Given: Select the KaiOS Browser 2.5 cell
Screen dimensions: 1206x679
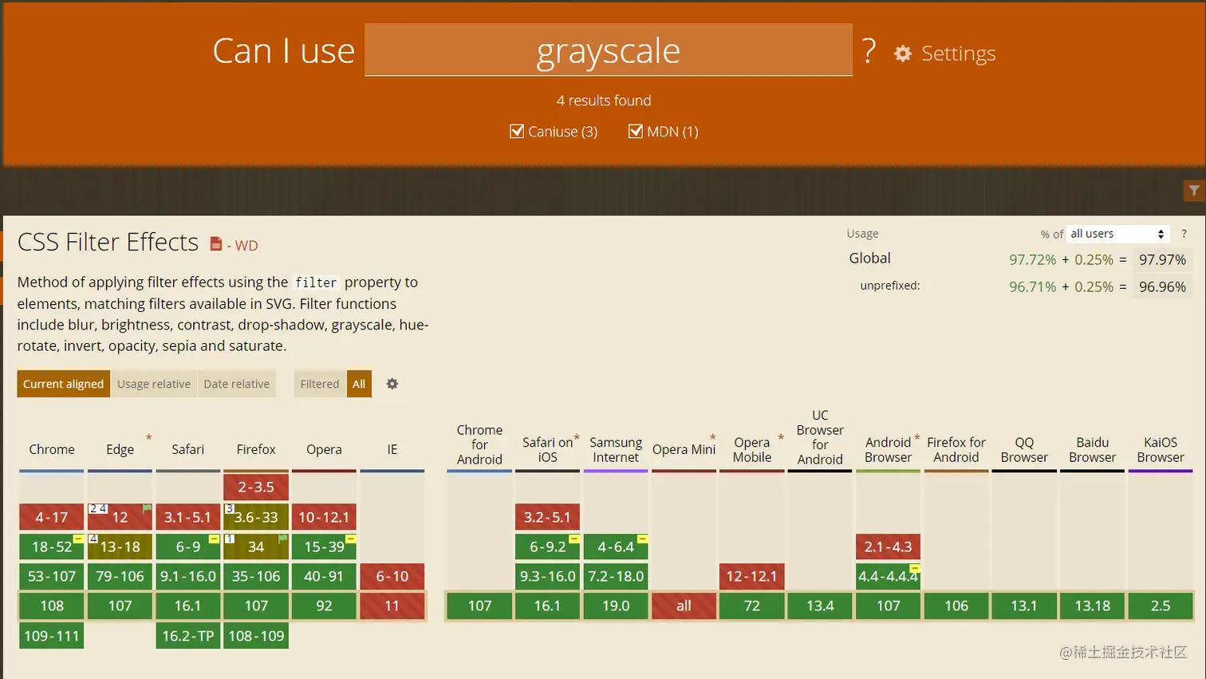Looking at the screenshot, I should coord(1161,606).
